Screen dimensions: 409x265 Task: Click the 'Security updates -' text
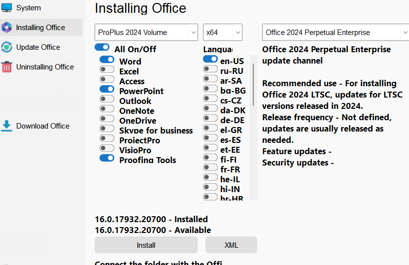click(x=298, y=163)
